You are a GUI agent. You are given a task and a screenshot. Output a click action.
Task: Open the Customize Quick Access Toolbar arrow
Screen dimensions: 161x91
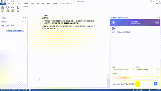[x=17, y=1]
